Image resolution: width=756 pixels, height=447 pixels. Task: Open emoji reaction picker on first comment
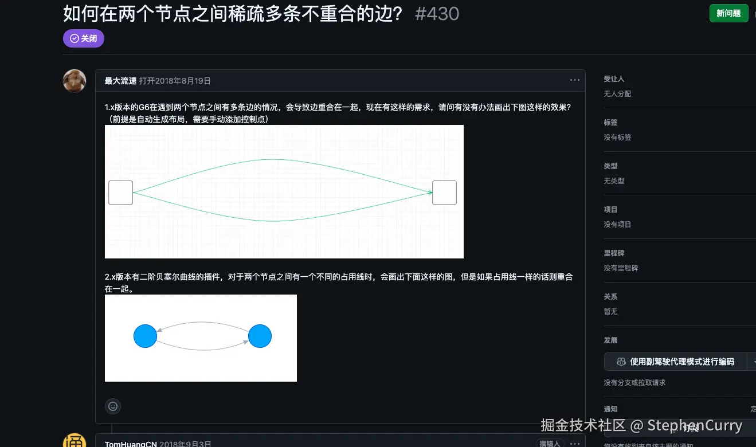pos(112,406)
